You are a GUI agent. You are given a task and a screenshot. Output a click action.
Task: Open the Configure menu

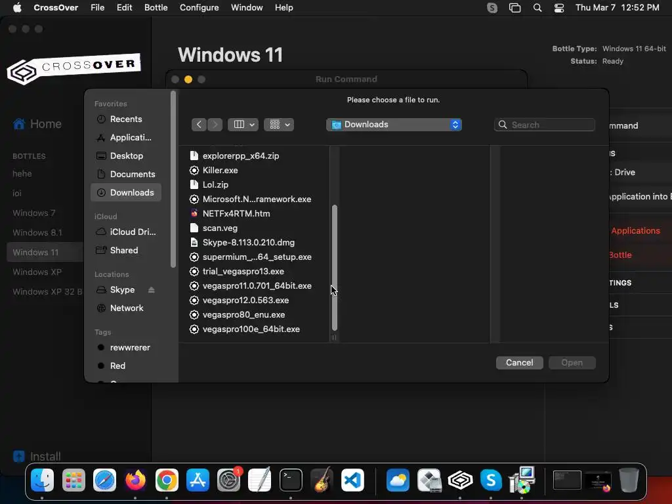199,8
